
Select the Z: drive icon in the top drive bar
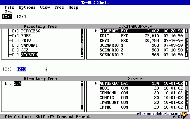pos(21,17)
